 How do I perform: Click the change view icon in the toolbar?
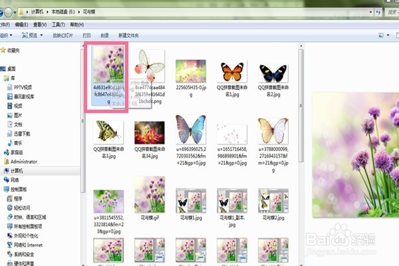pos(381,35)
